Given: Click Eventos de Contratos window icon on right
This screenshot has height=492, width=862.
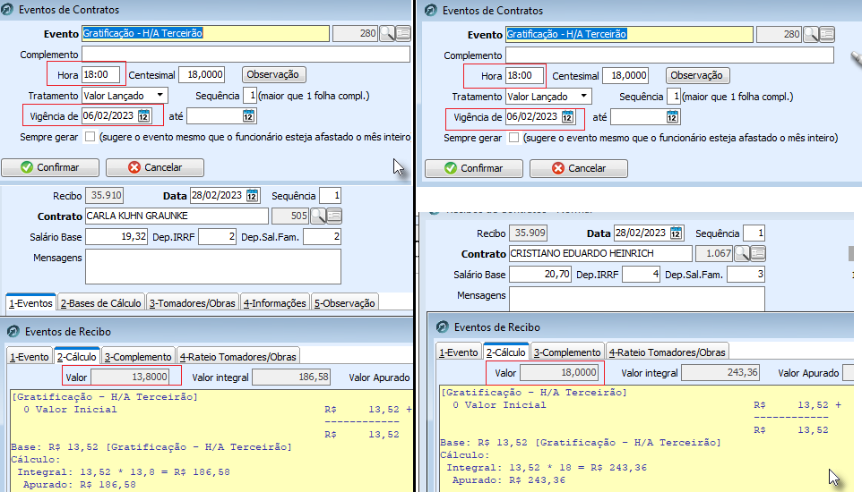Looking at the screenshot, I should (432, 10).
